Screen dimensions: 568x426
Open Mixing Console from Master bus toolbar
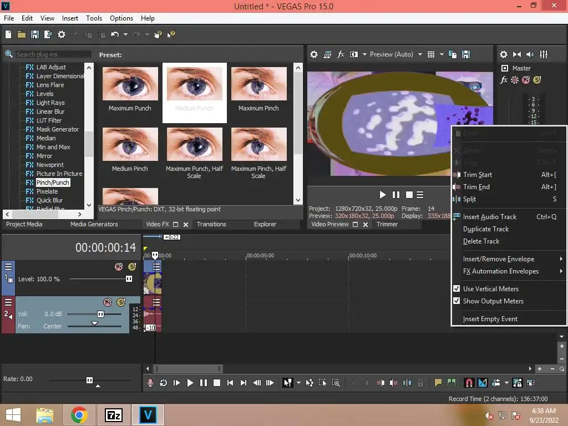tap(544, 54)
